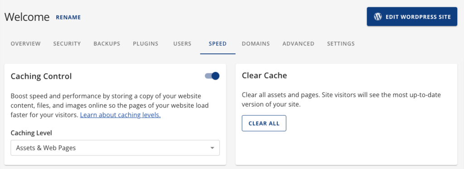Viewport: 464px width, 169px height.
Task: Go to the Settings tab
Action: [341, 44]
